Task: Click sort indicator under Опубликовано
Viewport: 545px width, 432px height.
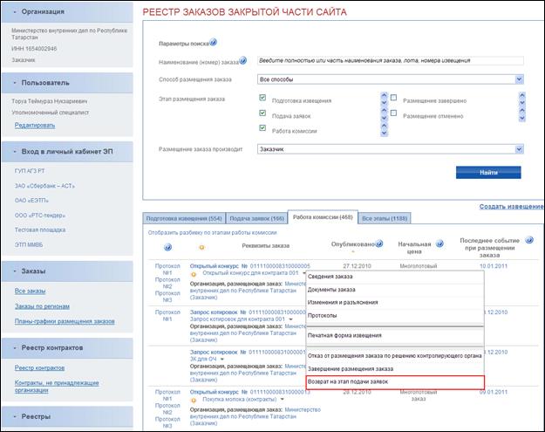Action: (353, 251)
